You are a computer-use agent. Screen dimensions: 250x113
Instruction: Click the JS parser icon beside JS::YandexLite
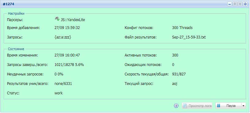coord(57,19)
